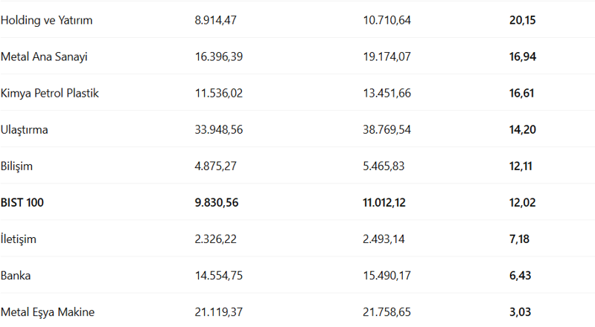
Task: Click the 3,03 percentage value
Action: click(520, 312)
